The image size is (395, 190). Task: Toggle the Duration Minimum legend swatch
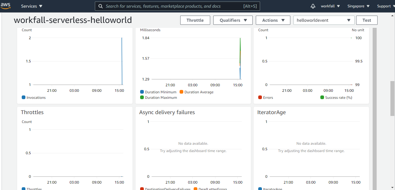click(x=142, y=92)
